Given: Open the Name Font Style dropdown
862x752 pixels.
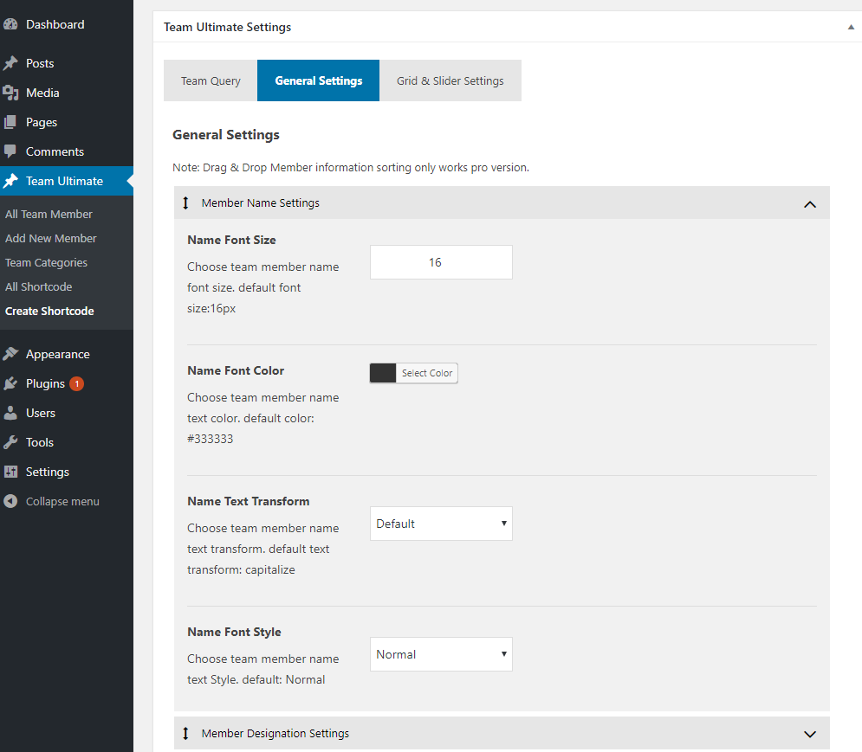Looking at the screenshot, I should [441, 654].
